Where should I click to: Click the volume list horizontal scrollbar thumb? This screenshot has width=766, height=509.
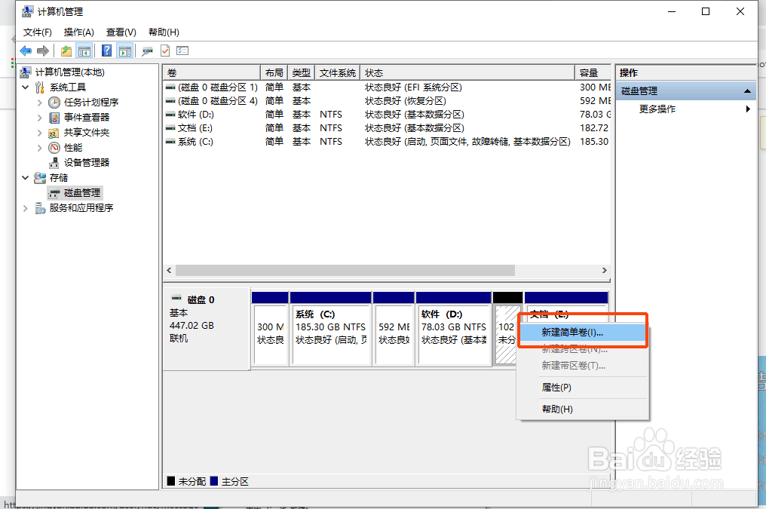tap(345, 271)
